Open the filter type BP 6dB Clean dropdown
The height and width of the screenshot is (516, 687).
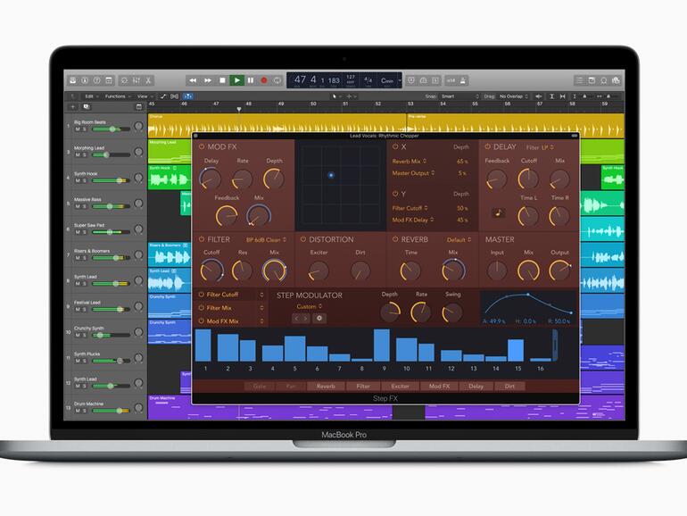tap(266, 240)
